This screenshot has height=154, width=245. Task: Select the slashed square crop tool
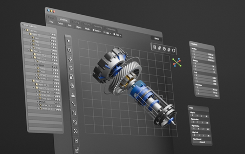tap(74, 113)
